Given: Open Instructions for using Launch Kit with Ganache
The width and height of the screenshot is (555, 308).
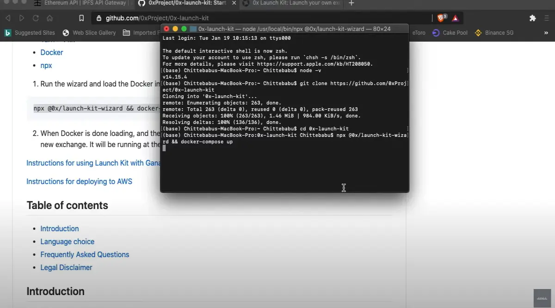Looking at the screenshot, I should click(93, 163).
